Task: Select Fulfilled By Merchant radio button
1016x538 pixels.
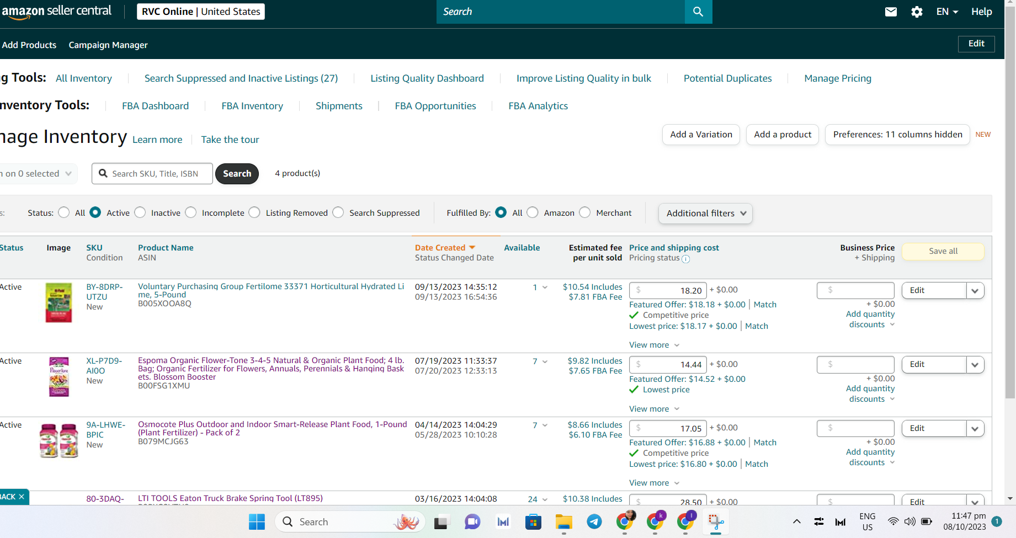Action: (x=585, y=212)
